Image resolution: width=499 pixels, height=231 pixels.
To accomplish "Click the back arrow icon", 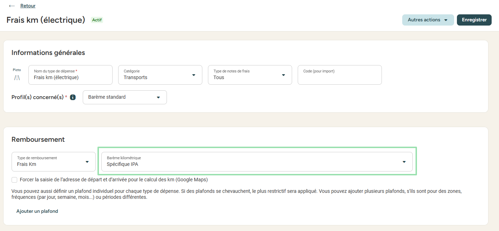I will pyautogui.click(x=12, y=6).
